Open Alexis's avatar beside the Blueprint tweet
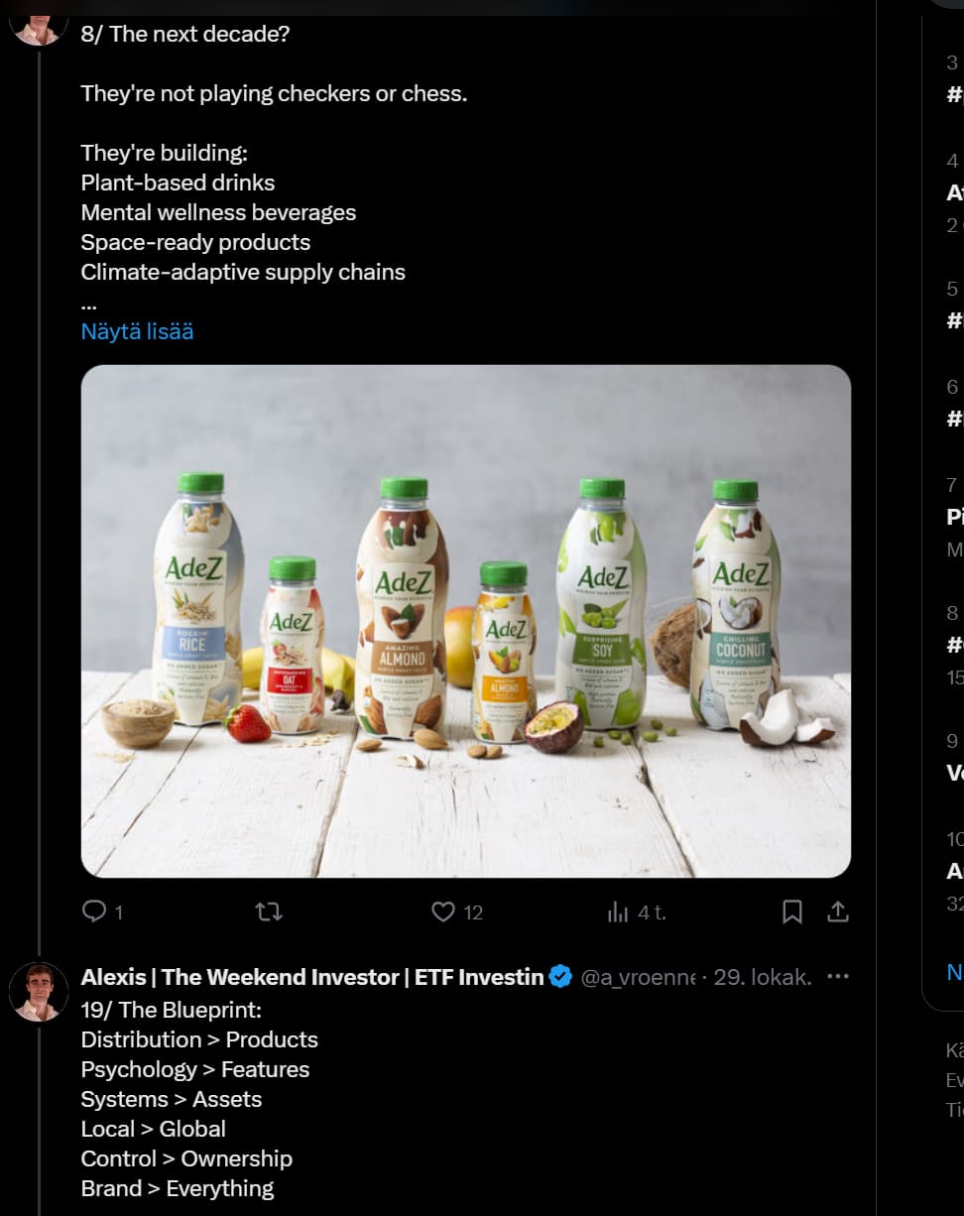The height and width of the screenshot is (1216, 964). tap(39, 991)
